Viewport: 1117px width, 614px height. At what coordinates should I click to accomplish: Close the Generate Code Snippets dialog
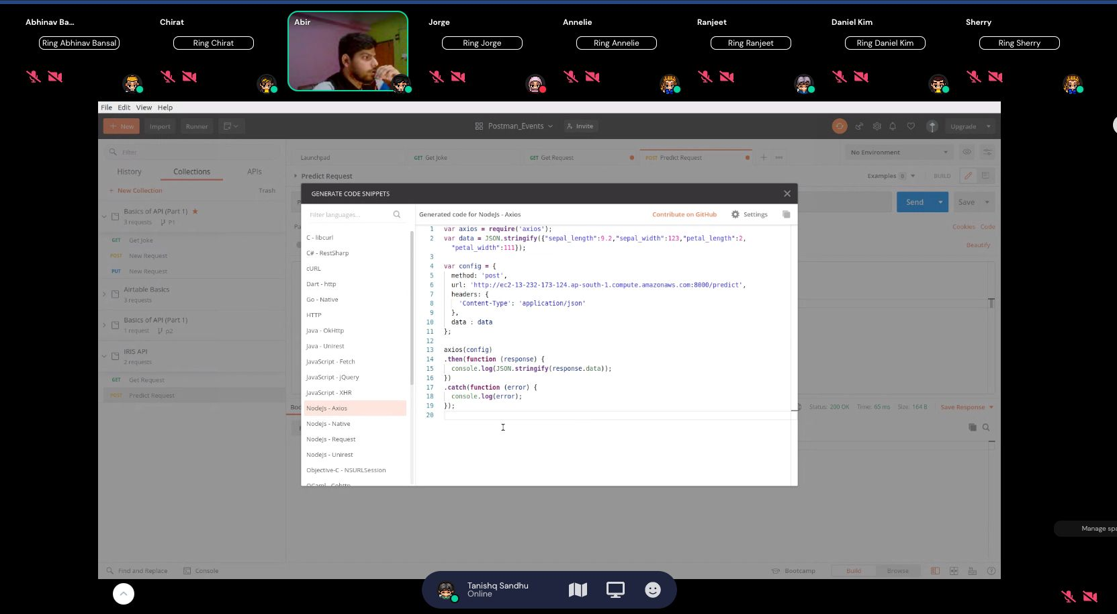tap(787, 193)
